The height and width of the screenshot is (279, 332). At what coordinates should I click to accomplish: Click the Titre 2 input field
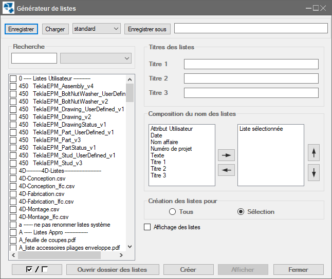coord(251,78)
